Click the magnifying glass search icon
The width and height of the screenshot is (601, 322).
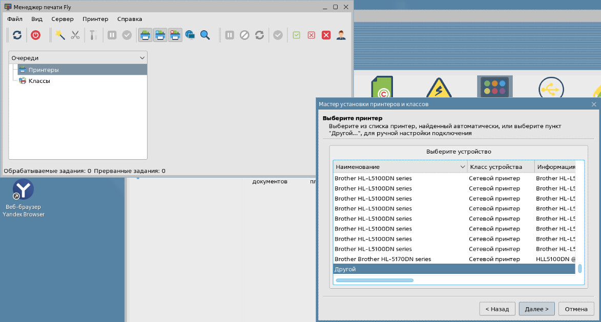click(x=205, y=35)
